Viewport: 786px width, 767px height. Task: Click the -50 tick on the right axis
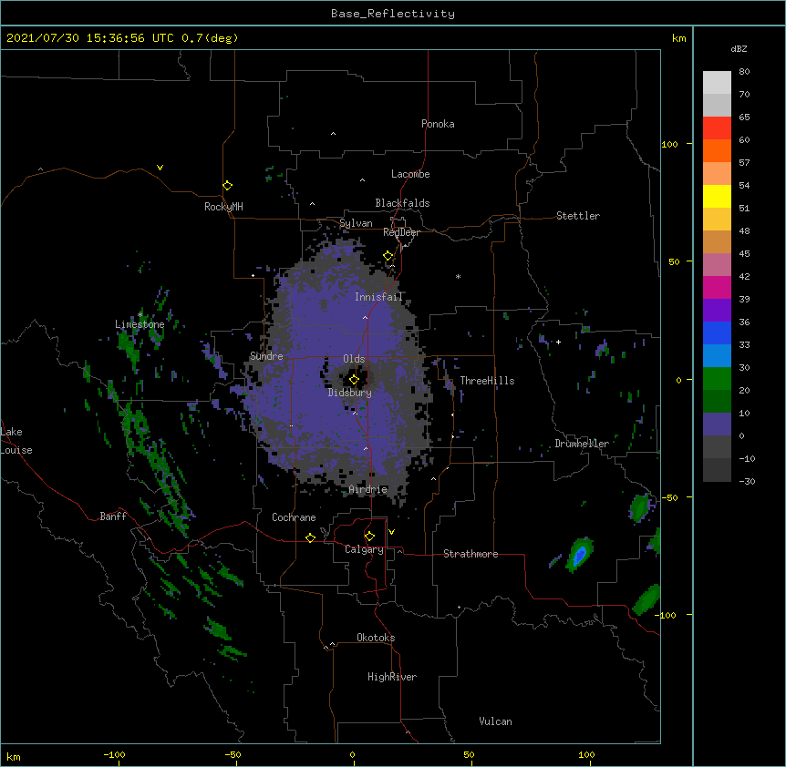click(669, 497)
